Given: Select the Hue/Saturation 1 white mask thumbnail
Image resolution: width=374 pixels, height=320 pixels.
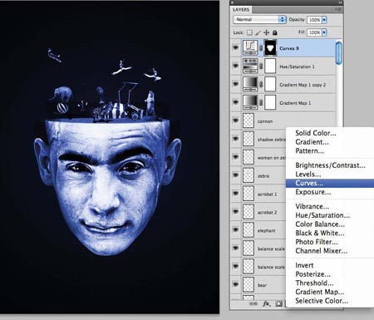Looking at the screenshot, I should click(x=270, y=66).
